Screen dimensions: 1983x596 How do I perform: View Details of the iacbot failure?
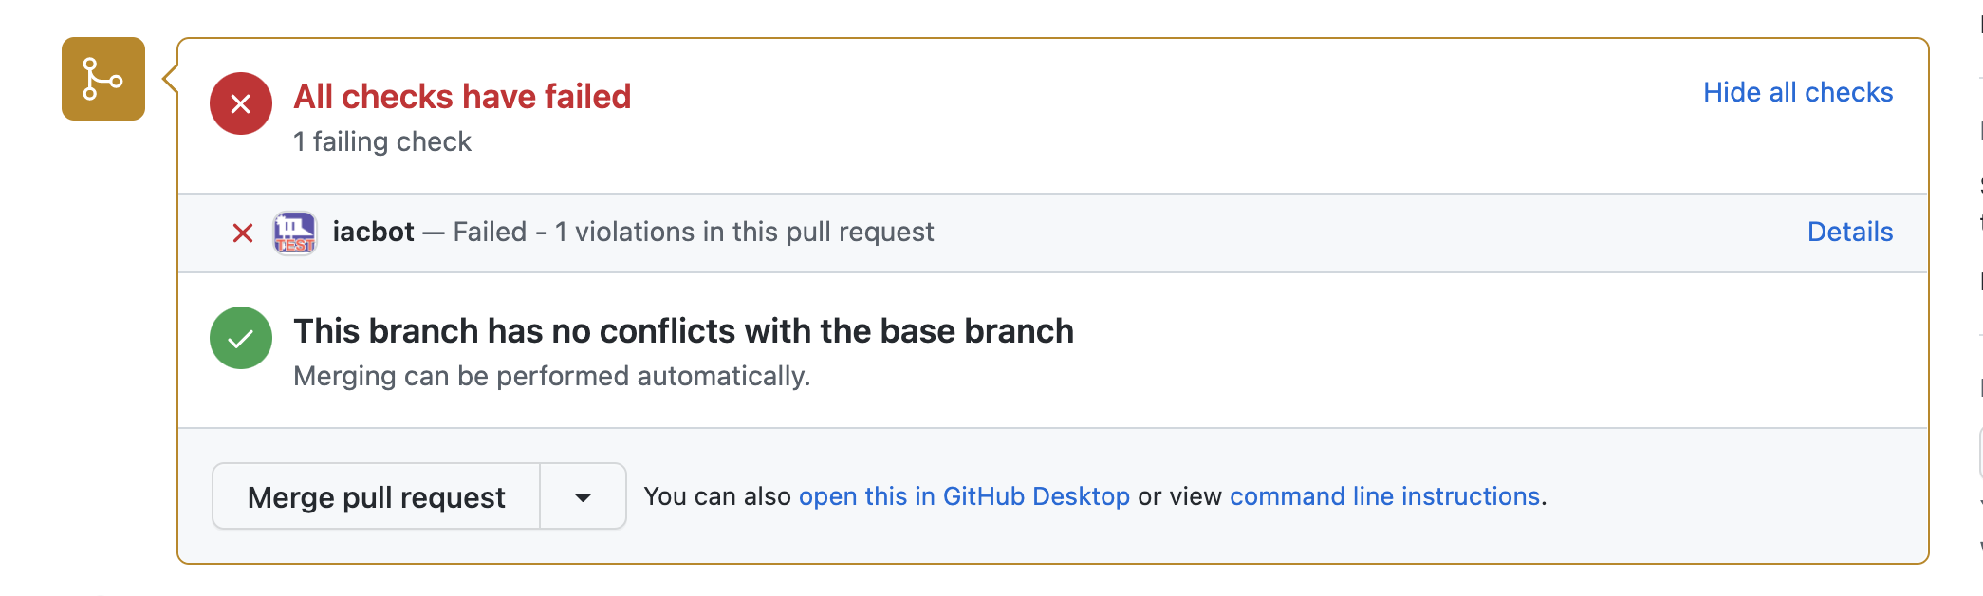[x=1848, y=232]
